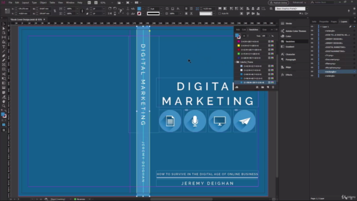The height and width of the screenshot is (201, 357).
Task: Open the Basic Graphics Frame style dropdown
Action: pyautogui.click(x=307, y=9)
